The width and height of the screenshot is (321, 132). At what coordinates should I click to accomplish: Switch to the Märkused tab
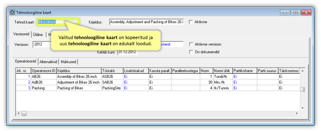pos(68,62)
